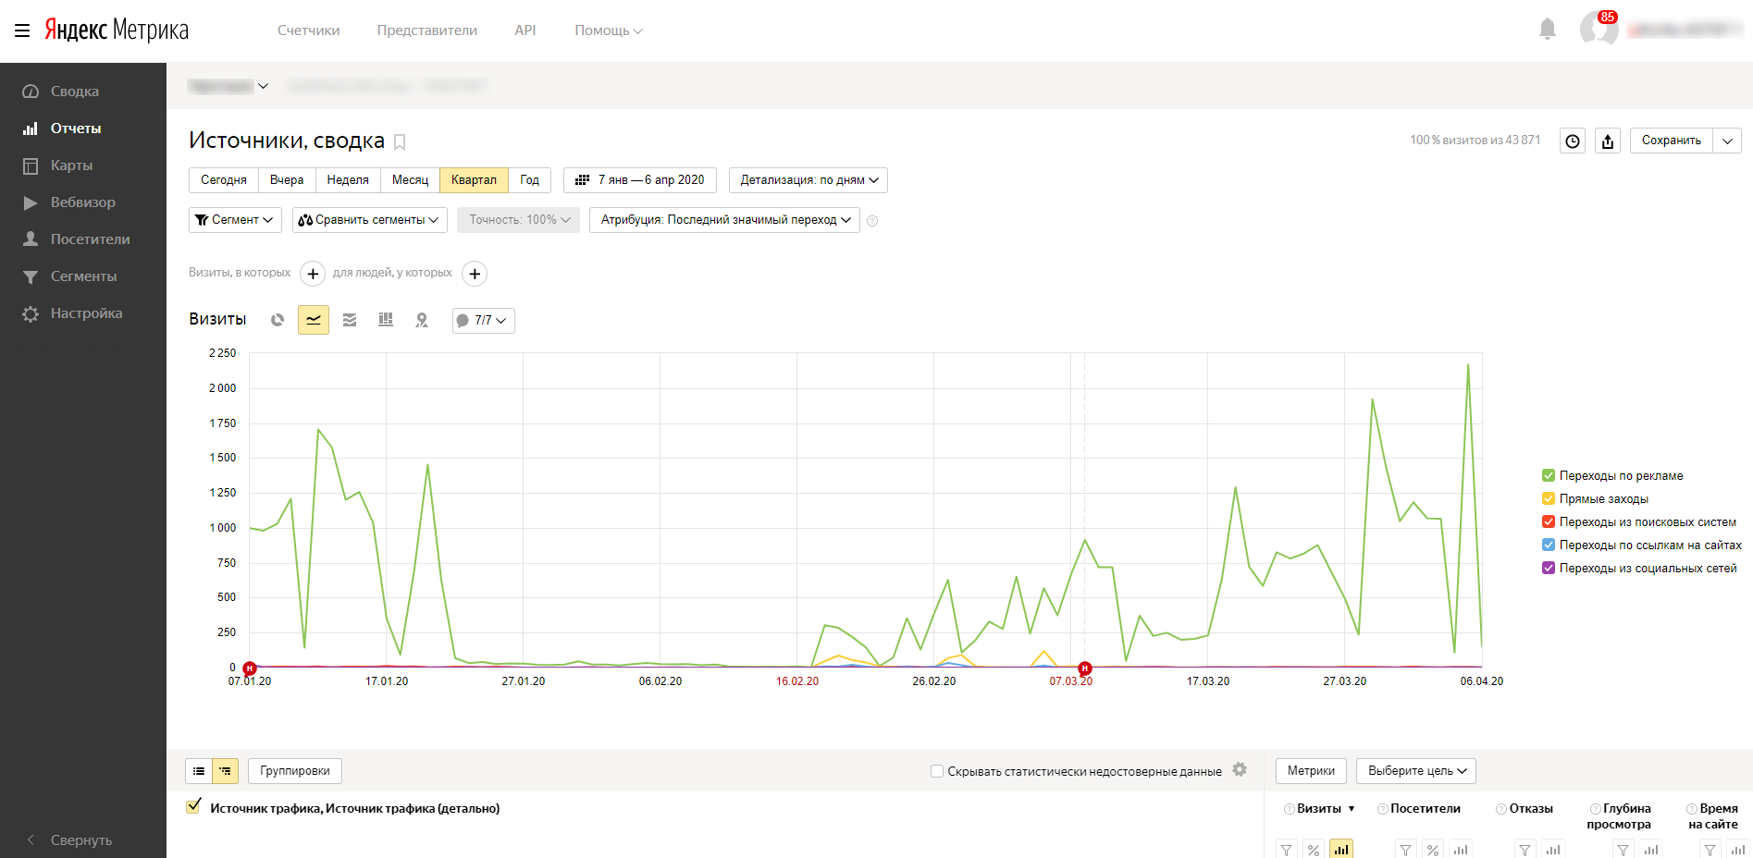Viewport: 1753px width, 858px height.
Task: Open Детализация: по дням dropdown
Action: point(809,180)
